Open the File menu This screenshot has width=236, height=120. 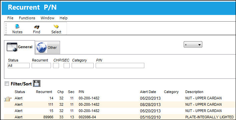[10, 18]
